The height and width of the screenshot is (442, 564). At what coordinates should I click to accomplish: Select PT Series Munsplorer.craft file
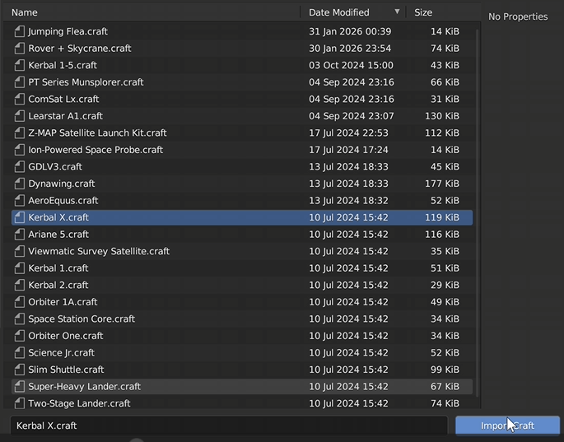tap(86, 82)
